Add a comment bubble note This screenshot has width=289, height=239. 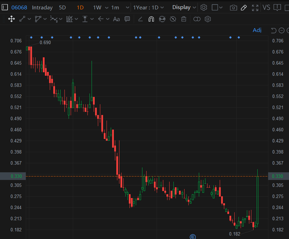click(127, 19)
